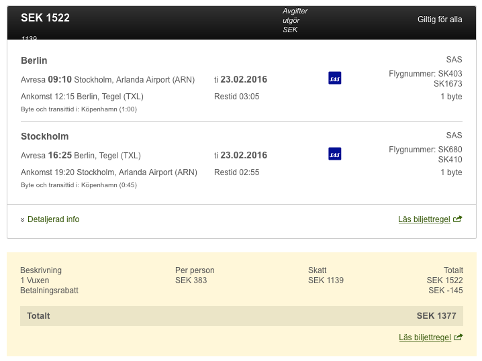
Task: Expand the Detaljerad info section
Action: pos(53,219)
